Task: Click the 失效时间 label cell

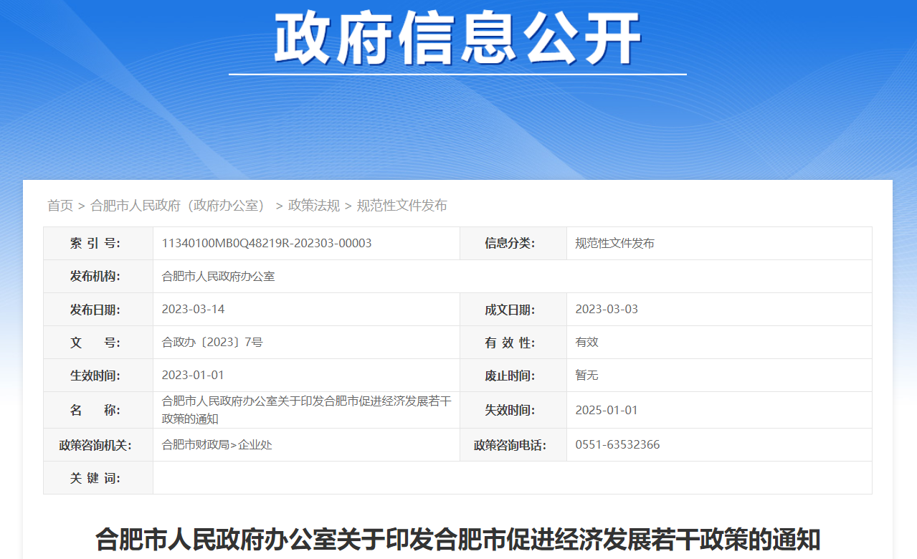Action: pyautogui.click(x=513, y=410)
